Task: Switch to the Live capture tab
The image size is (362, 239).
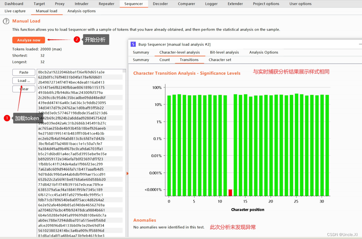Action: (x=15, y=11)
